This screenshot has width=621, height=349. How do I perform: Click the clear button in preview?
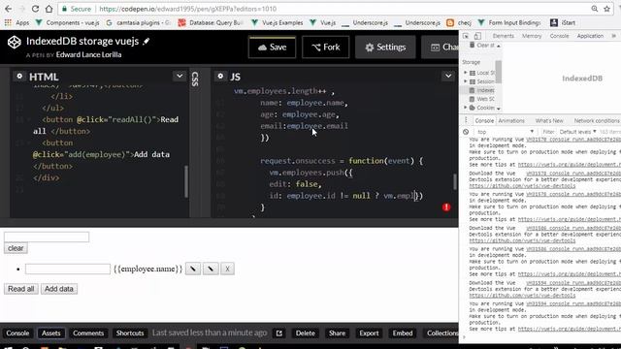(16, 248)
